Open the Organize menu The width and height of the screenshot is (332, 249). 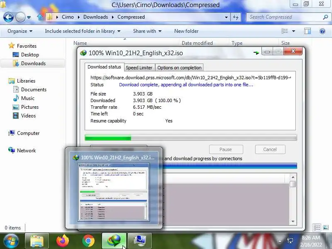point(20,31)
